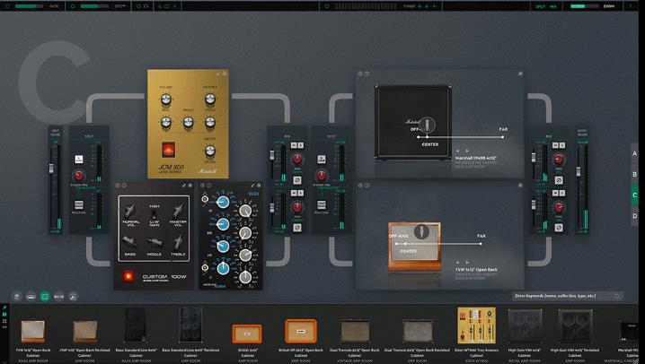Image resolution: width=645 pixels, height=364 pixels.
Task: Click the X-Over Freq knob in input split
Action: click(78, 176)
